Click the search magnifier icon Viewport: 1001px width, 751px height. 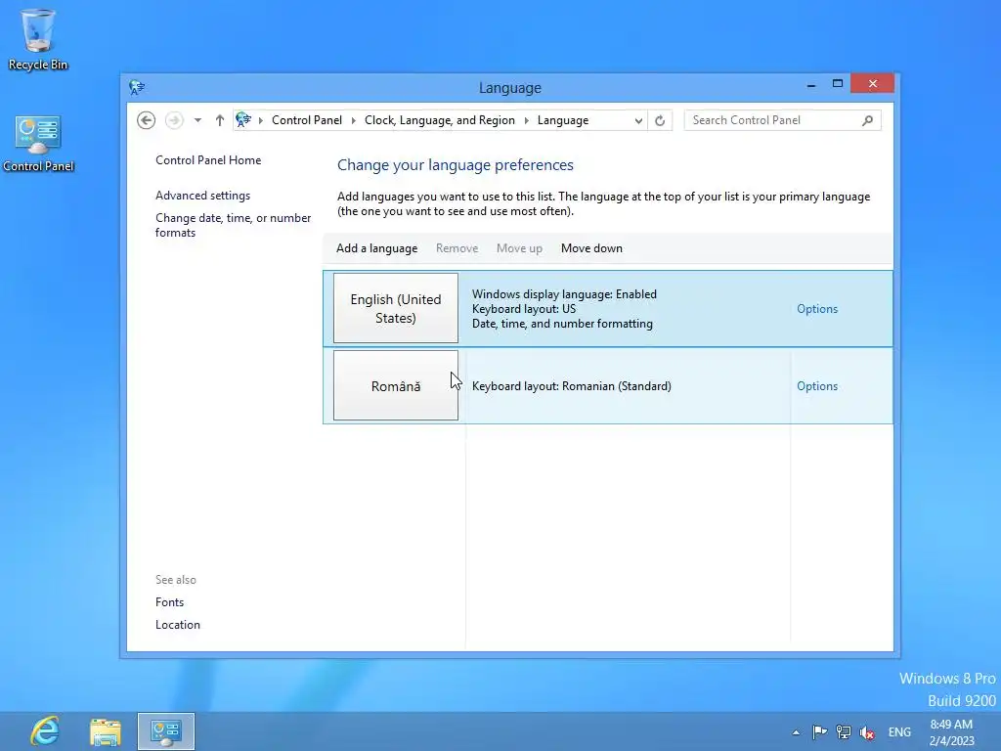tap(867, 120)
